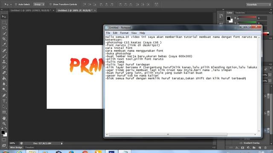The height and width of the screenshot is (153, 273).
Task: Click Photoshop icon in Windows taskbar
Action: click(x=112, y=152)
